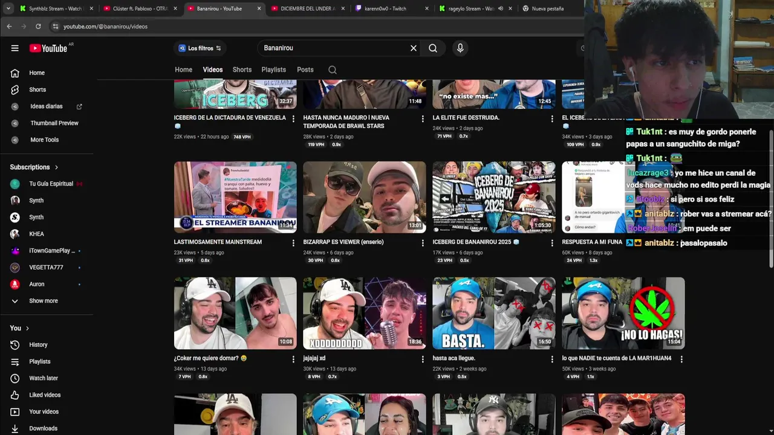The width and height of the screenshot is (774, 435).
Task: Open the YouTube hamburger guide menu
Action: point(15,48)
